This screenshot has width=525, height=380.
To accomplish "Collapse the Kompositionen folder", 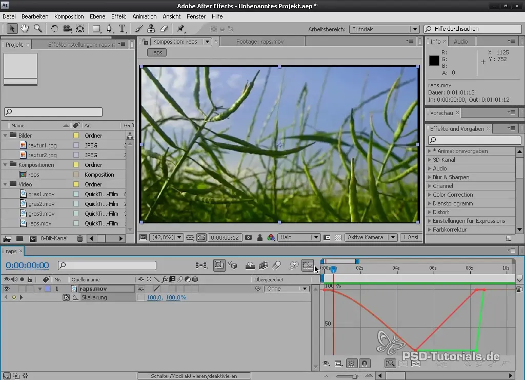I will tap(5, 165).
